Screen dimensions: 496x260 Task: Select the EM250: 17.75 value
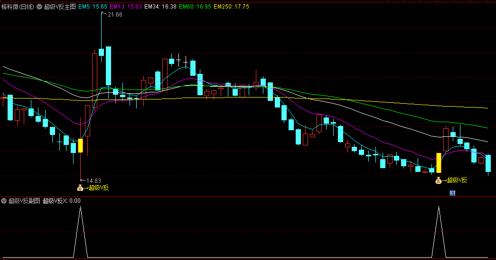coord(231,7)
